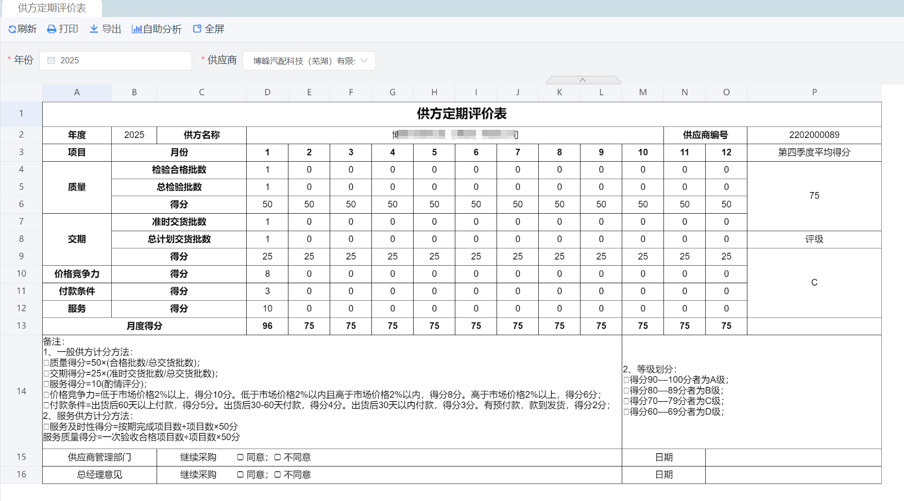The height and width of the screenshot is (501, 904).
Task: Click the 检验合格批数 label cell
Action: tap(179, 170)
